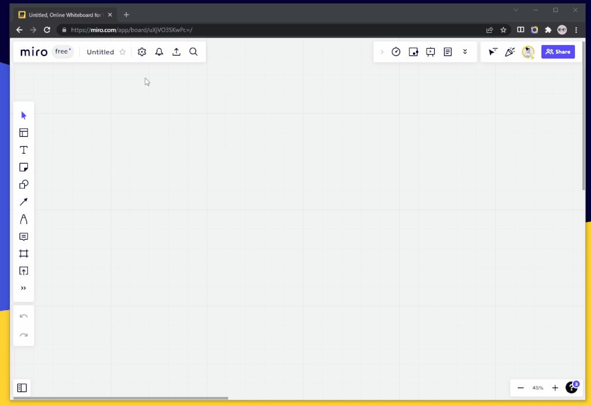Click the share page icon in address bar
Screen dimensions: 591x406
490,30
